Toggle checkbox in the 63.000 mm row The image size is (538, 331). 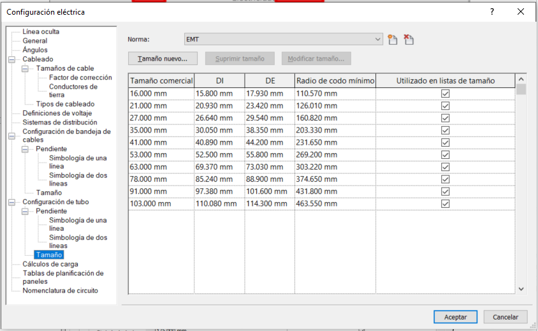click(x=446, y=167)
